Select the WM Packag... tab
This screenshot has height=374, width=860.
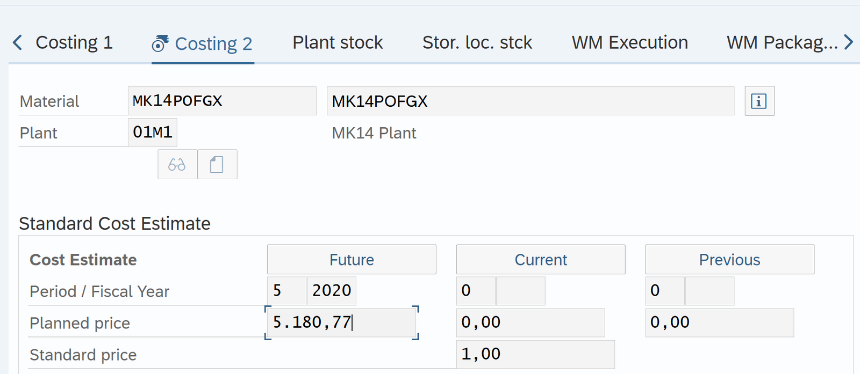[x=782, y=42]
